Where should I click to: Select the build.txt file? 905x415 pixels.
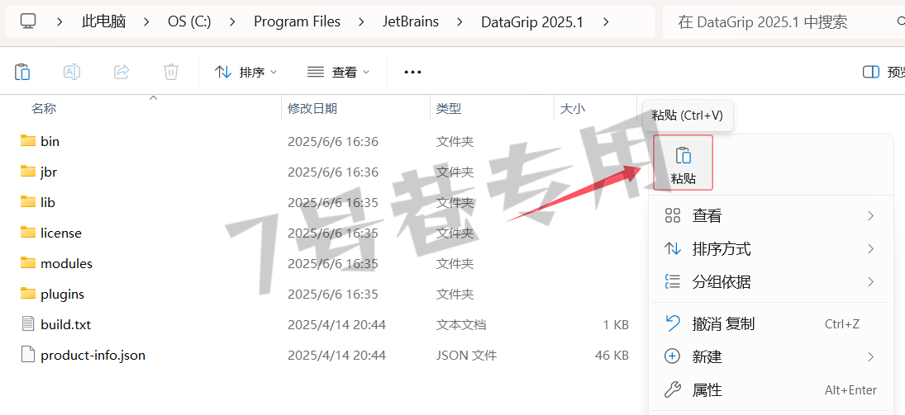66,324
